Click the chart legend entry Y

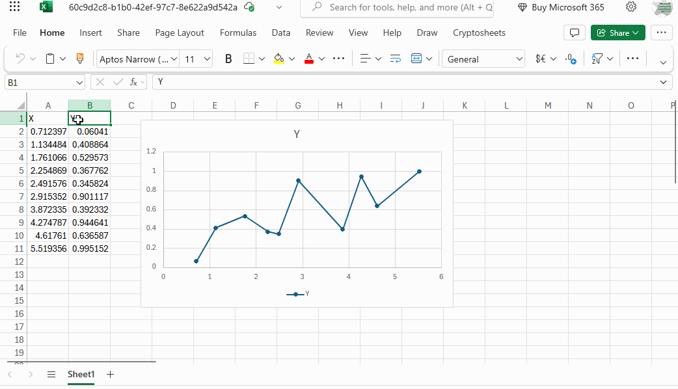(298, 294)
